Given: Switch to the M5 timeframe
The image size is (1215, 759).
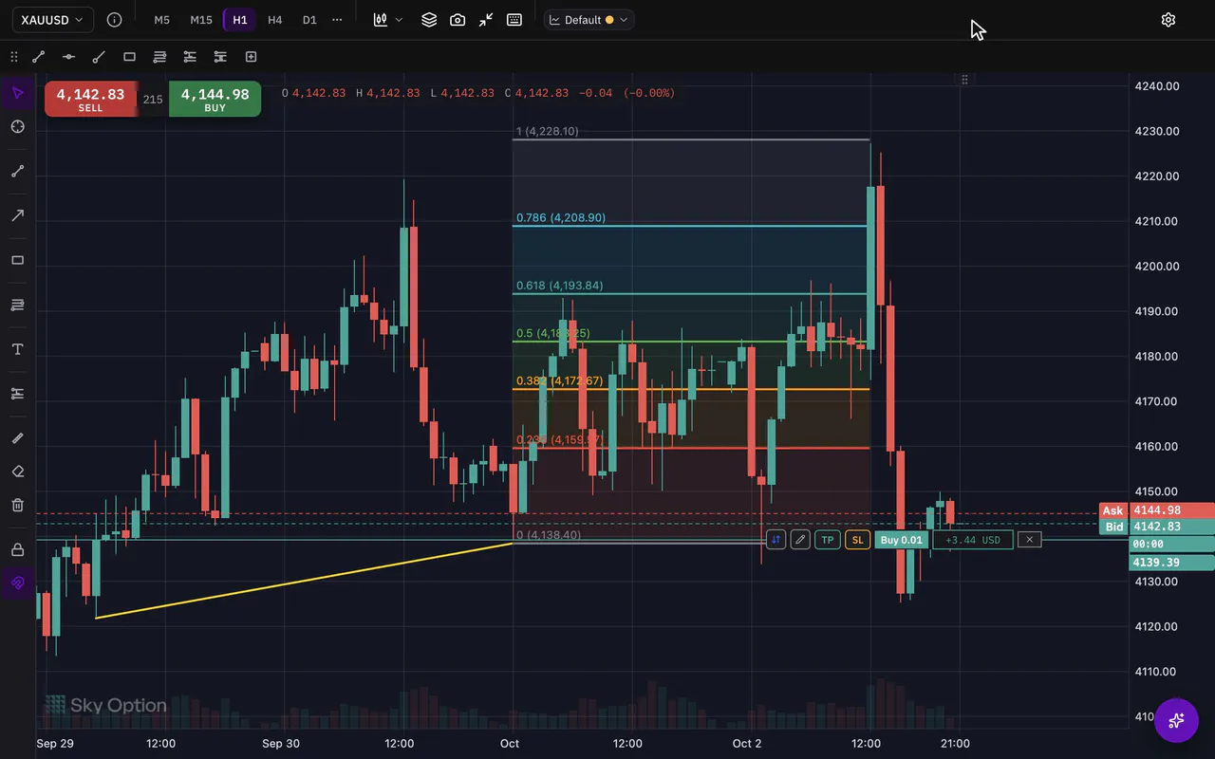Looking at the screenshot, I should pyautogui.click(x=162, y=19).
